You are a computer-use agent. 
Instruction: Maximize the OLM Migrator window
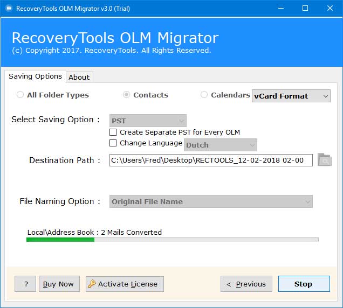coord(305,8)
